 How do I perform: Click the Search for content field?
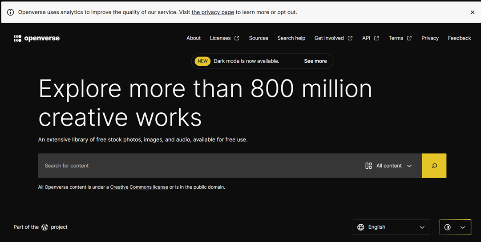pyautogui.click(x=200, y=166)
